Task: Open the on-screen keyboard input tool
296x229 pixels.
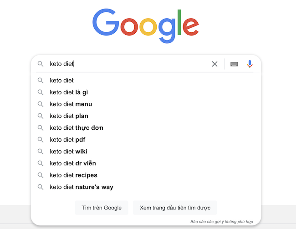Action: coord(234,64)
